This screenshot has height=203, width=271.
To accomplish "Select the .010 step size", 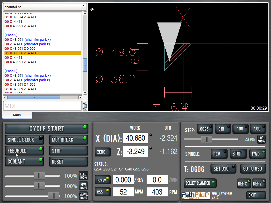I will coord(223,129).
